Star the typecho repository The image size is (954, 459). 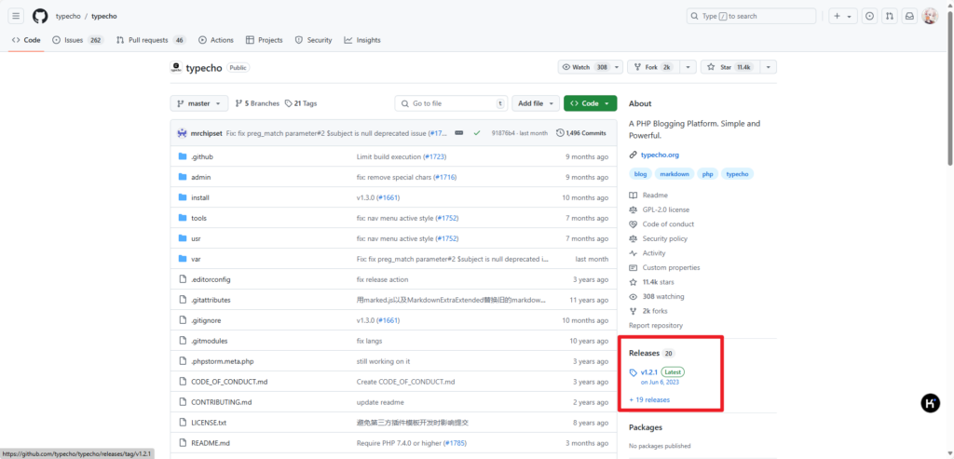(x=731, y=67)
